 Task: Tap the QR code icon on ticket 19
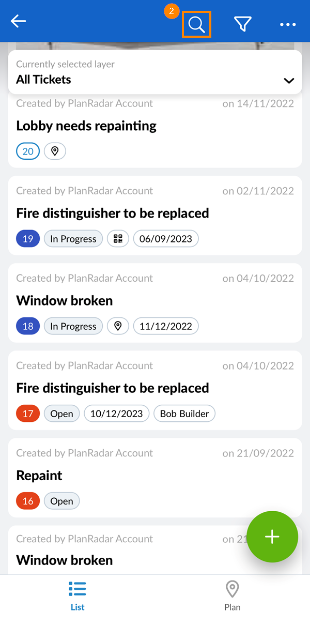[118, 239]
